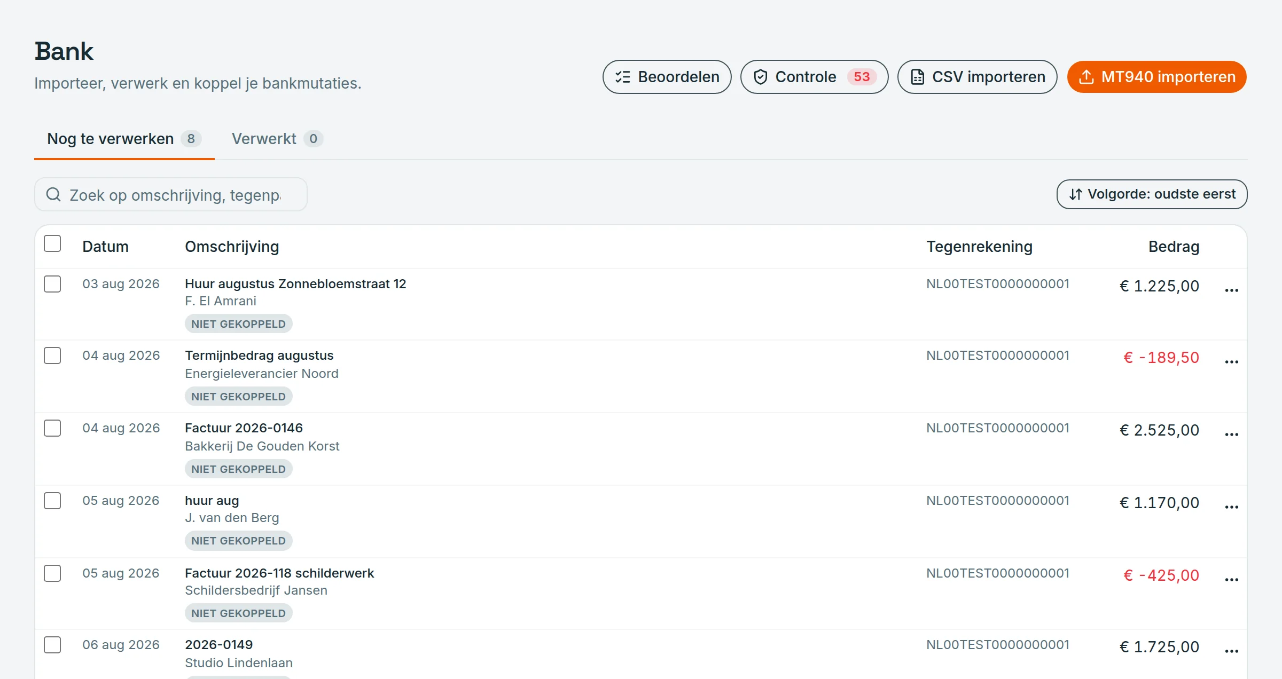Click the Datum column header
Image resolution: width=1282 pixels, height=679 pixels.
coord(105,247)
